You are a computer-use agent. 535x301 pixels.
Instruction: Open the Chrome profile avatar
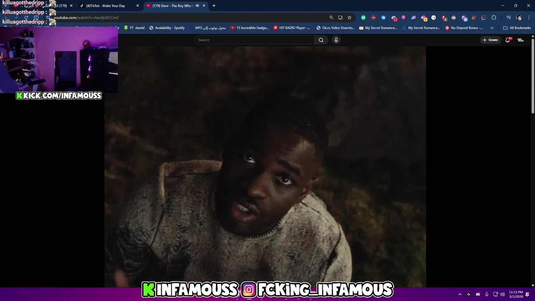pyautogui.click(x=519, y=18)
